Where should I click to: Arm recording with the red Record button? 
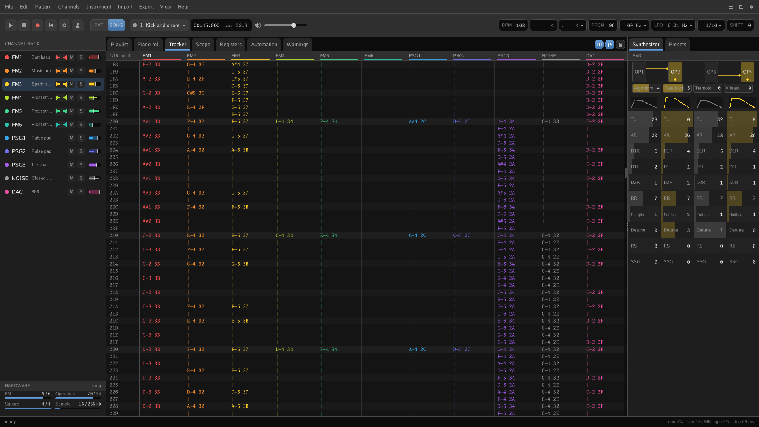click(38, 25)
